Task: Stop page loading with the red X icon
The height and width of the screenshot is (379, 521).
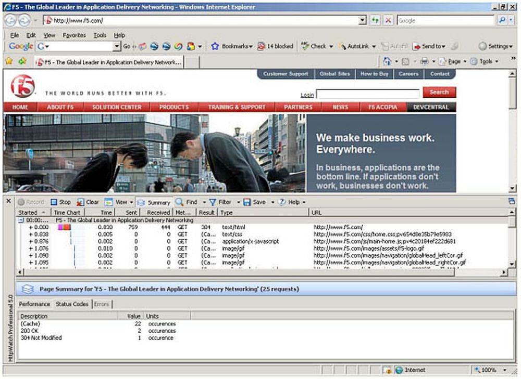Action: coord(388,20)
